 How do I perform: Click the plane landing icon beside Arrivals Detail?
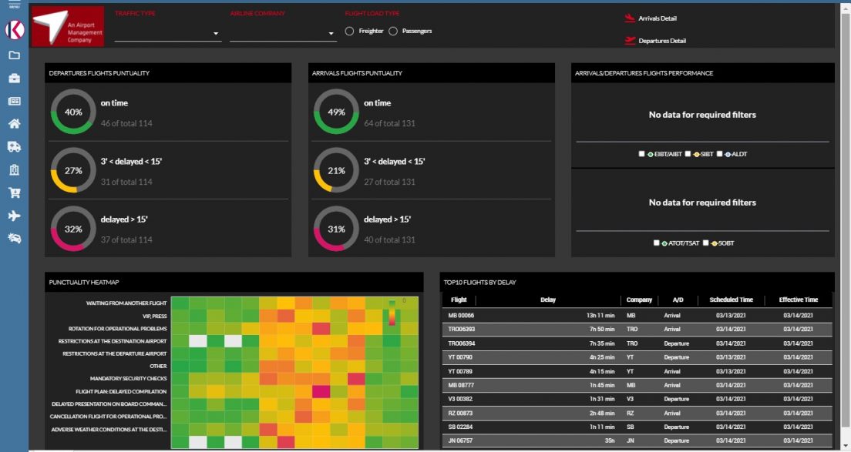pos(630,18)
